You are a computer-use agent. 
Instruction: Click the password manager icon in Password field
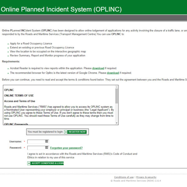pos(47,147)
